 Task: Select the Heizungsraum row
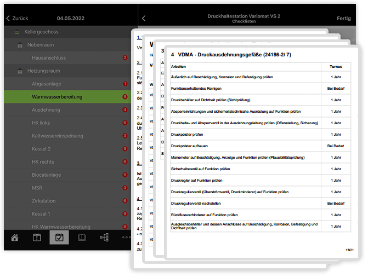pos(67,71)
